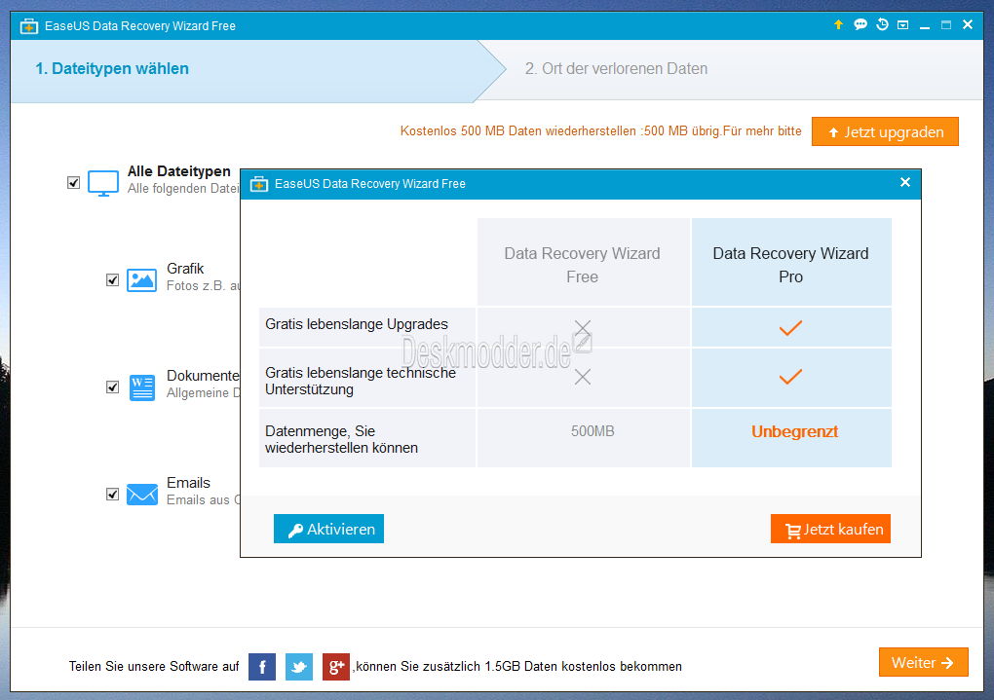Click the Gratis lebenslange Upgrades row label

pyautogui.click(x=357, y=324)
